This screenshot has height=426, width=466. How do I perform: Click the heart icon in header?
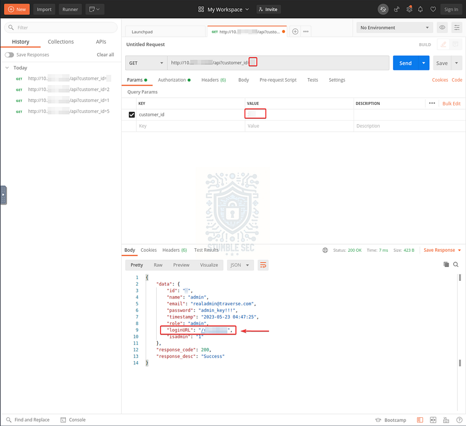(x=433, y=9)
